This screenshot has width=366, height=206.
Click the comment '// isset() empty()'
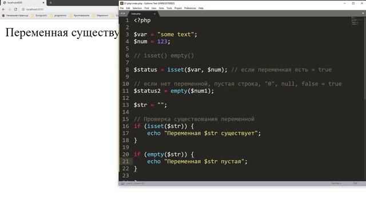pos(164,56)
